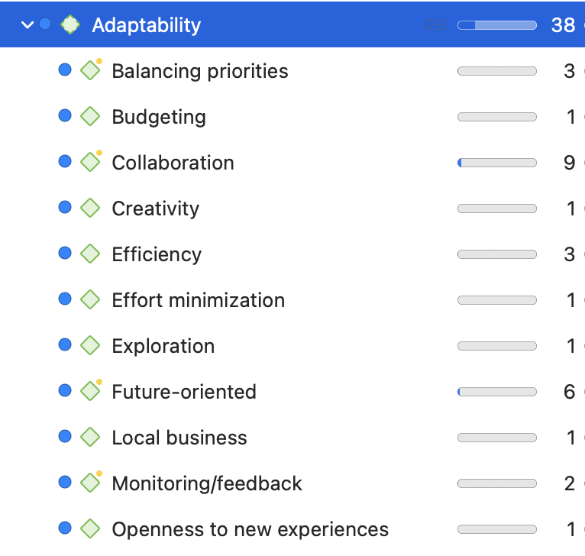
Task: Select the Future-oriented code label
Action: pos(183,392)
